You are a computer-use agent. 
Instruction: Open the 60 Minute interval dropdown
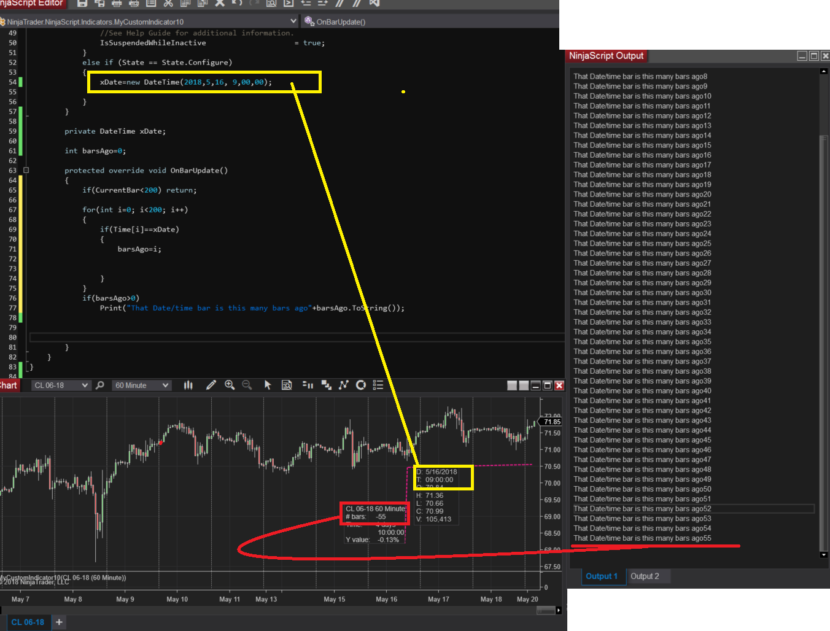(x=142, y=385)
